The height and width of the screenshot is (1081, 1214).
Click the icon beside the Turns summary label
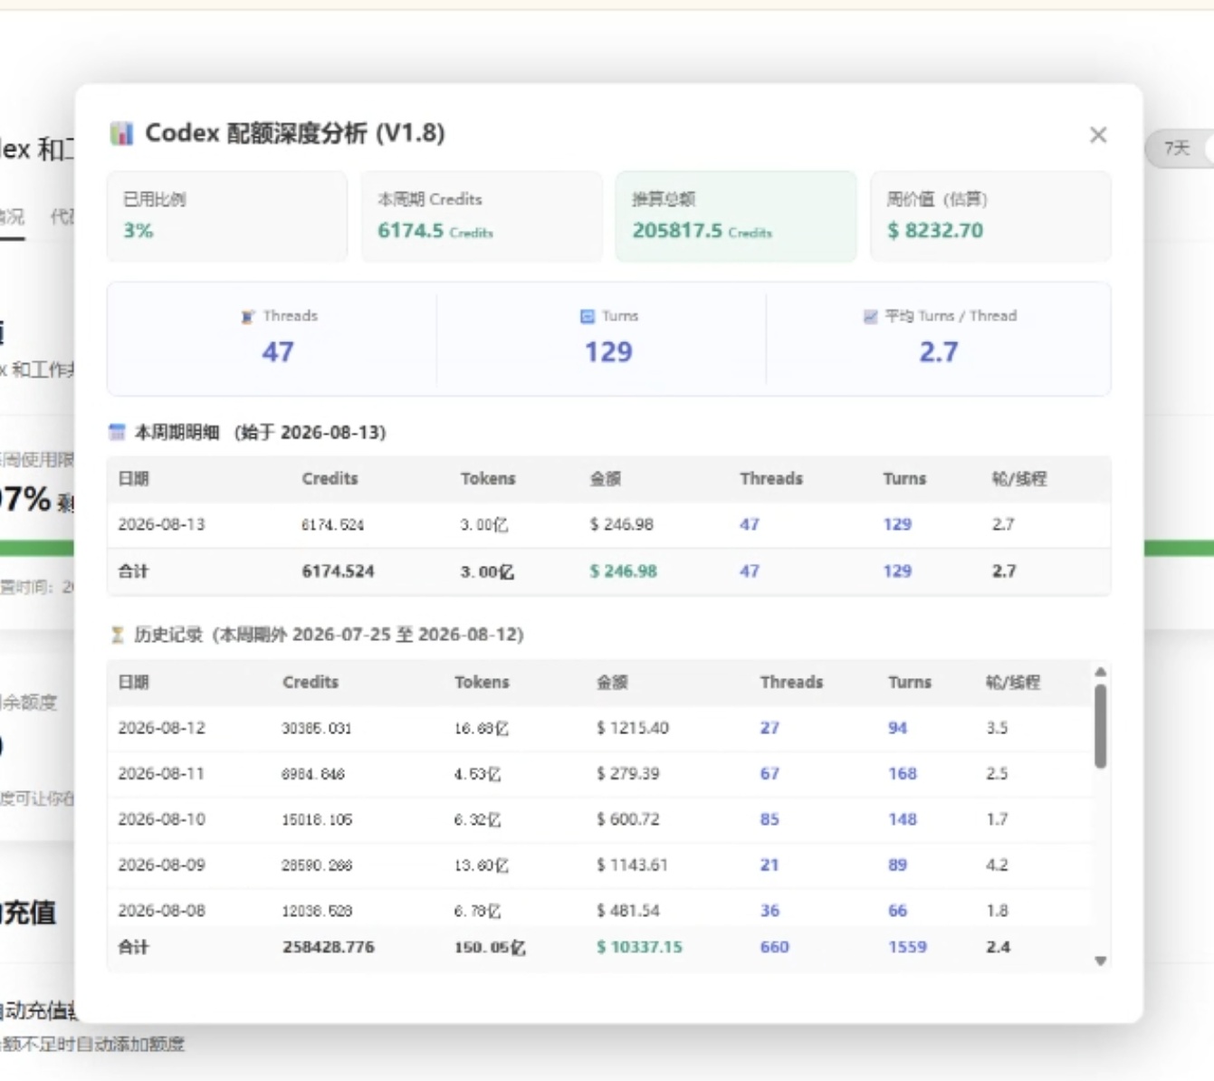click(x=588, y=316)
